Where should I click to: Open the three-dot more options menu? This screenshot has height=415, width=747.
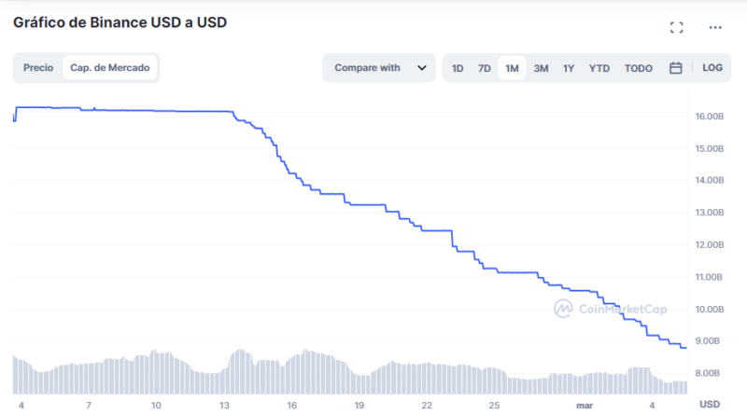715,27
